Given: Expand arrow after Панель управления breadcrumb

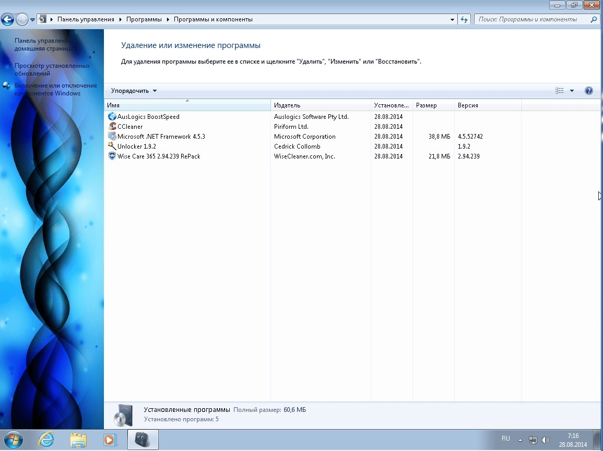Looking at the screenshot, I should point(120,19).
